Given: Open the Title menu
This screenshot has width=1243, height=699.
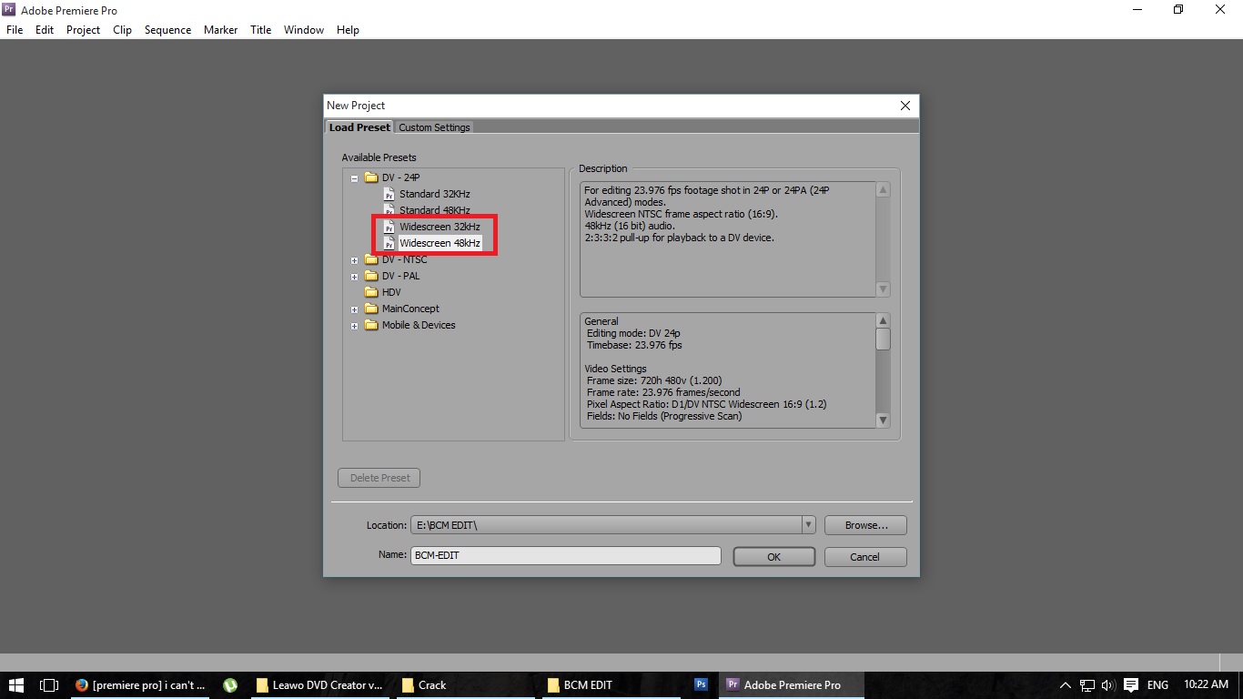Looking at the screenshot, I should (x=260, y=30).
